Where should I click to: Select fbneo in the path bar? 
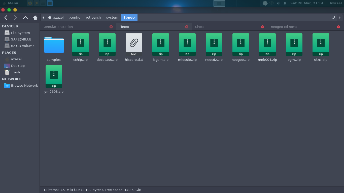point(129,18)
